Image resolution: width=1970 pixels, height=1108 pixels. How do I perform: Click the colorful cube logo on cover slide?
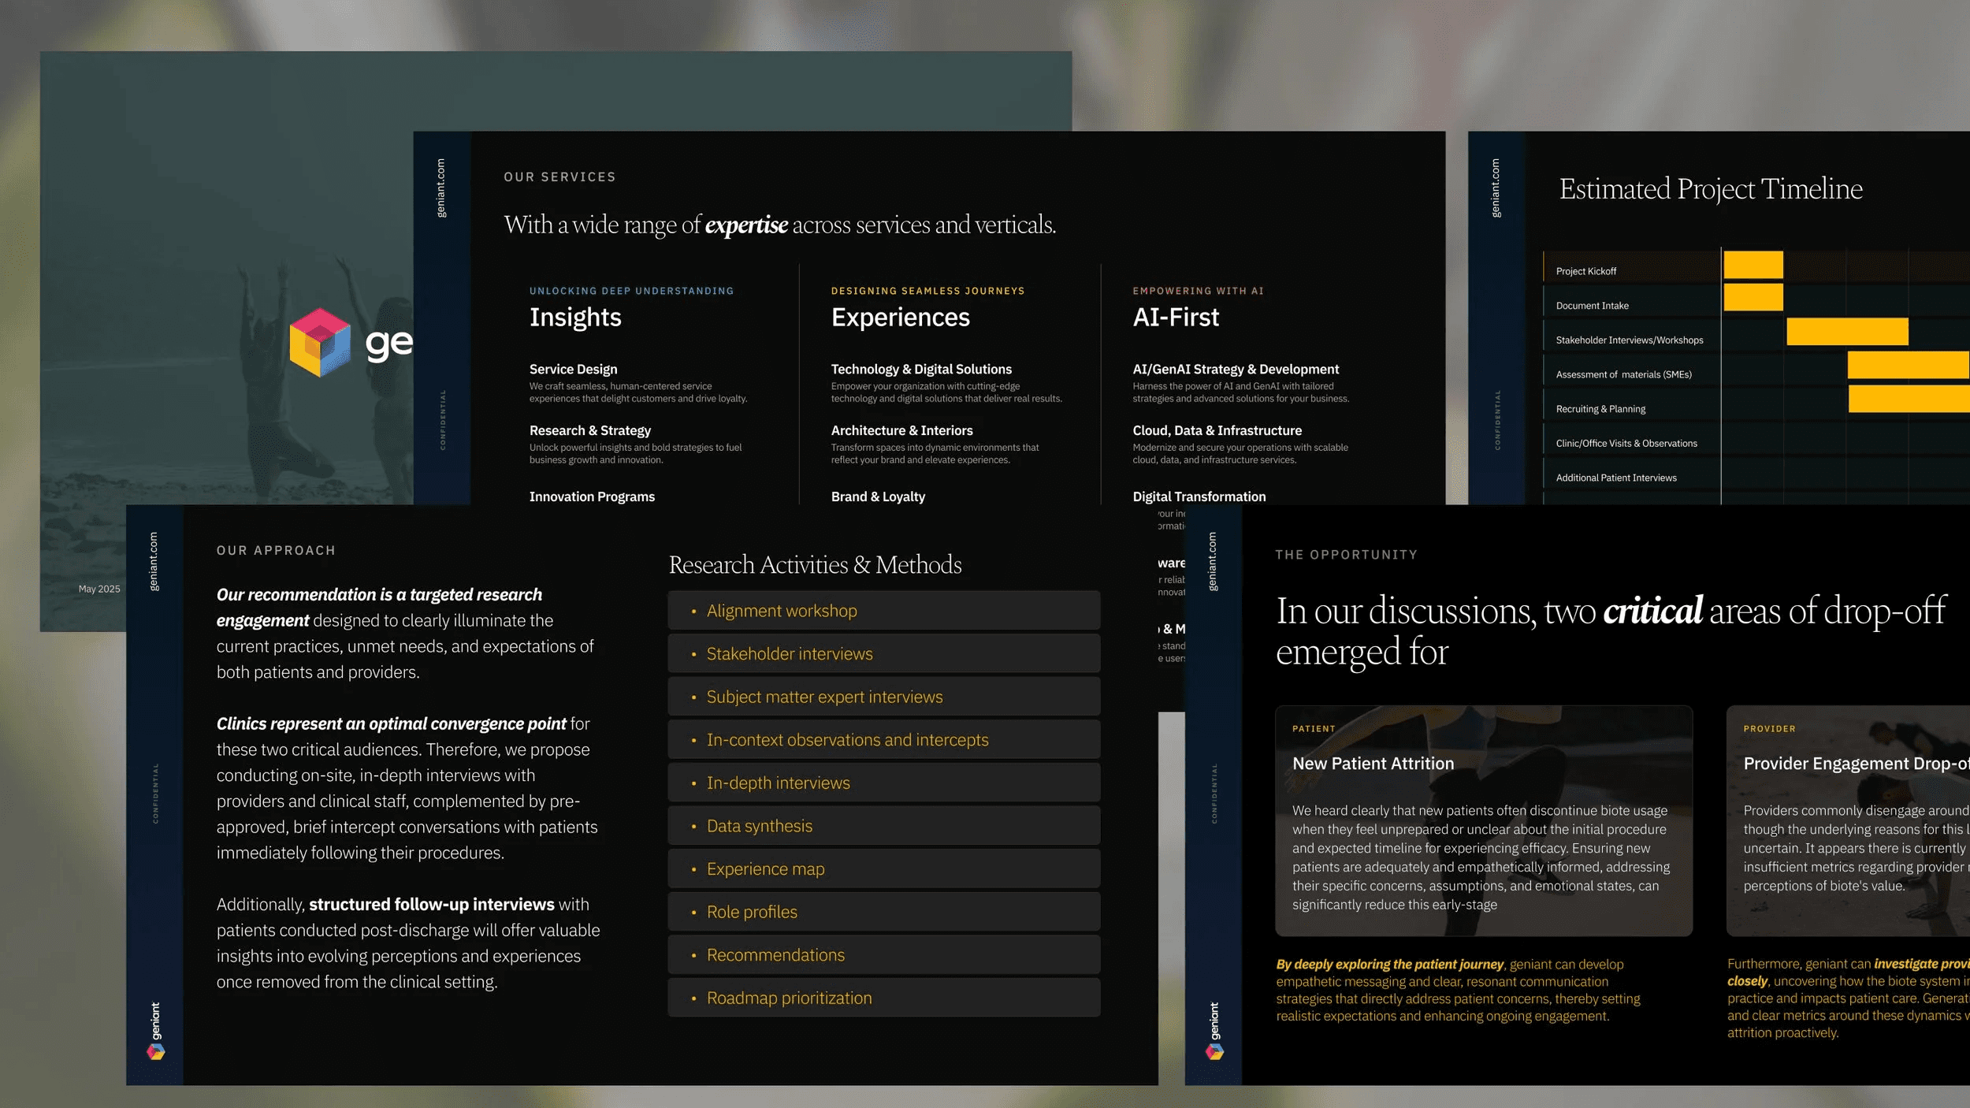[319, 342]
